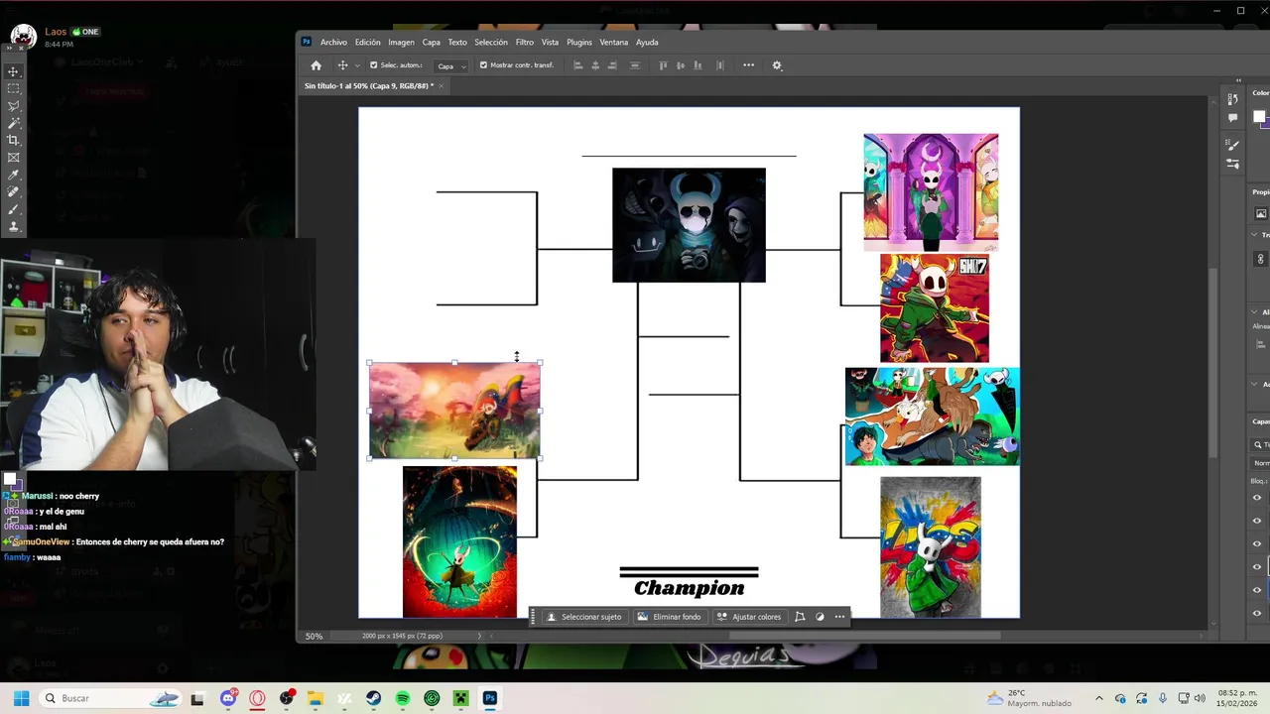Open the gear settings in options bar

pos(777,65)
